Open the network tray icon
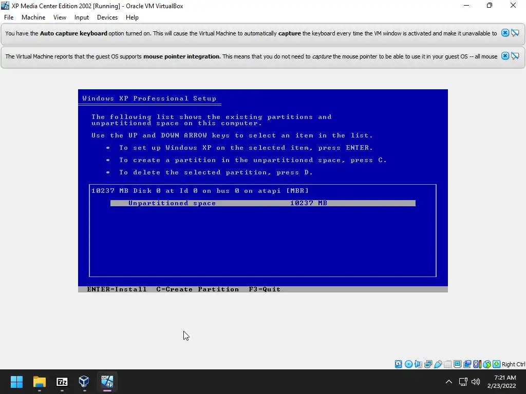Image resolution: width=526 pixels, height=394 pixels. pos(463,382)
